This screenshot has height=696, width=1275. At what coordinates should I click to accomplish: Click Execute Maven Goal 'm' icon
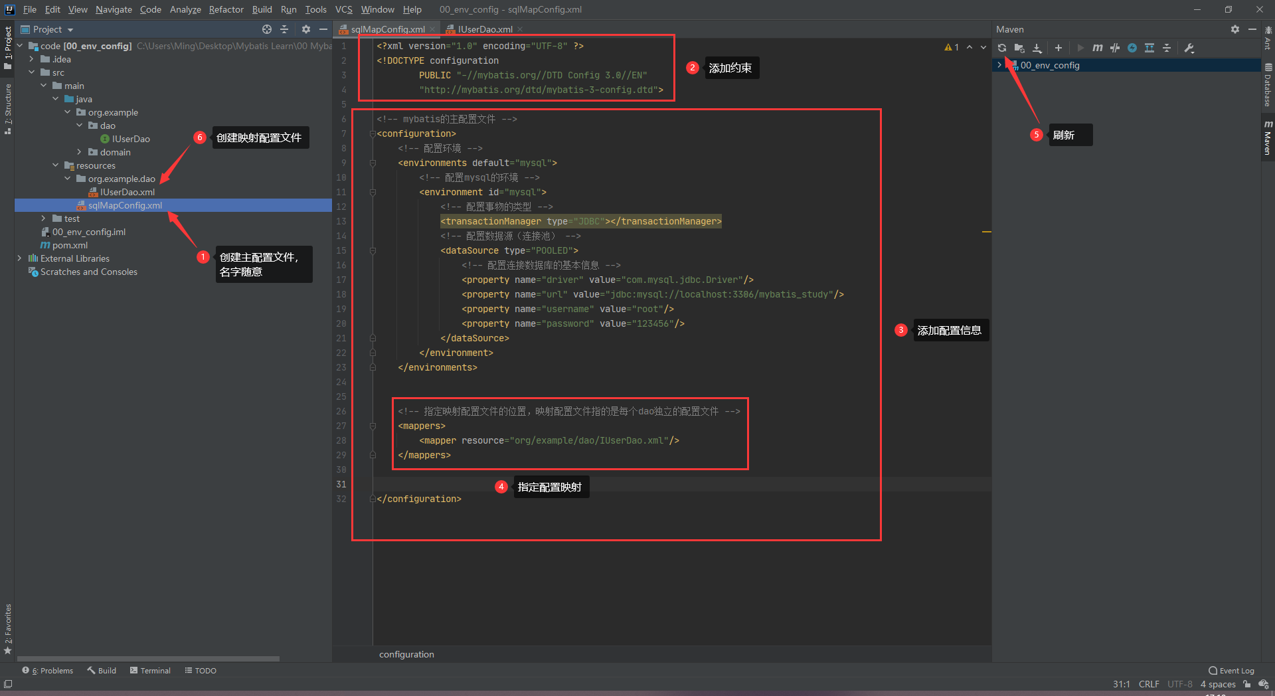[1098, 48]
